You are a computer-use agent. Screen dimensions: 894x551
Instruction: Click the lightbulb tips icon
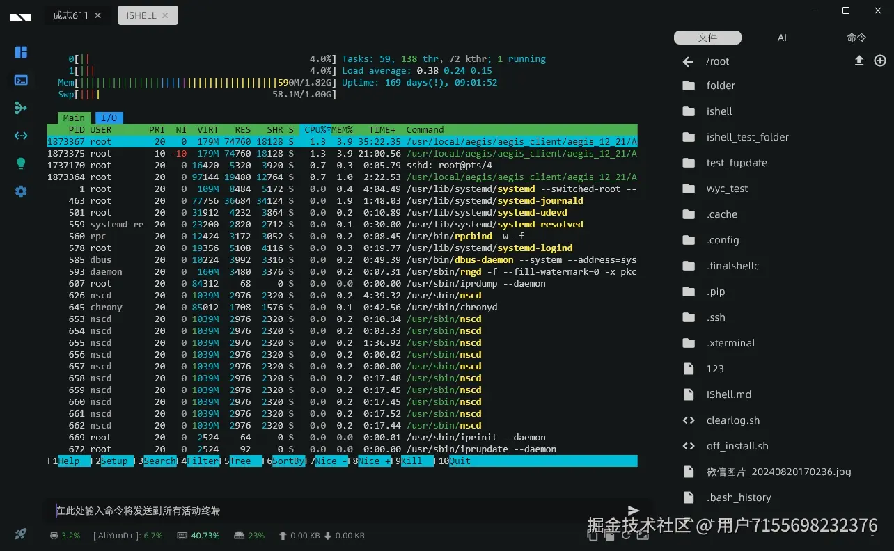(21, 163)
